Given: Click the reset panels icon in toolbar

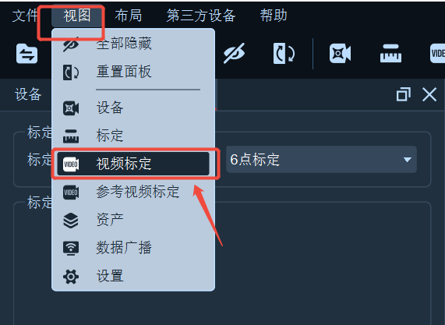Looking at the screenshot, I should pyautogui.click(x=284, y=53).
